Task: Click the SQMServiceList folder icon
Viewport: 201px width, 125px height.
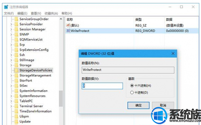Action: (16, 40)
